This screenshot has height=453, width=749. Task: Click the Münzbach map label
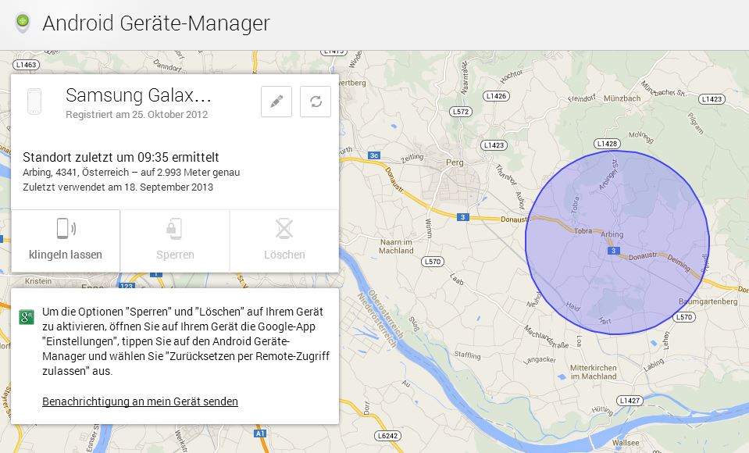pyautogui.click(x=622, y=98)
